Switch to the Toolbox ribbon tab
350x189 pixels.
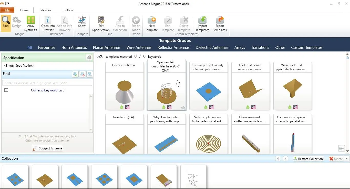(x=68, y=10)
